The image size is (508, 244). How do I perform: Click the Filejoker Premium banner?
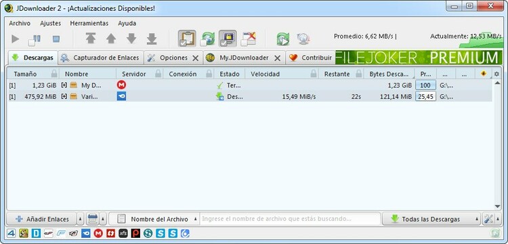pos(419,58)
